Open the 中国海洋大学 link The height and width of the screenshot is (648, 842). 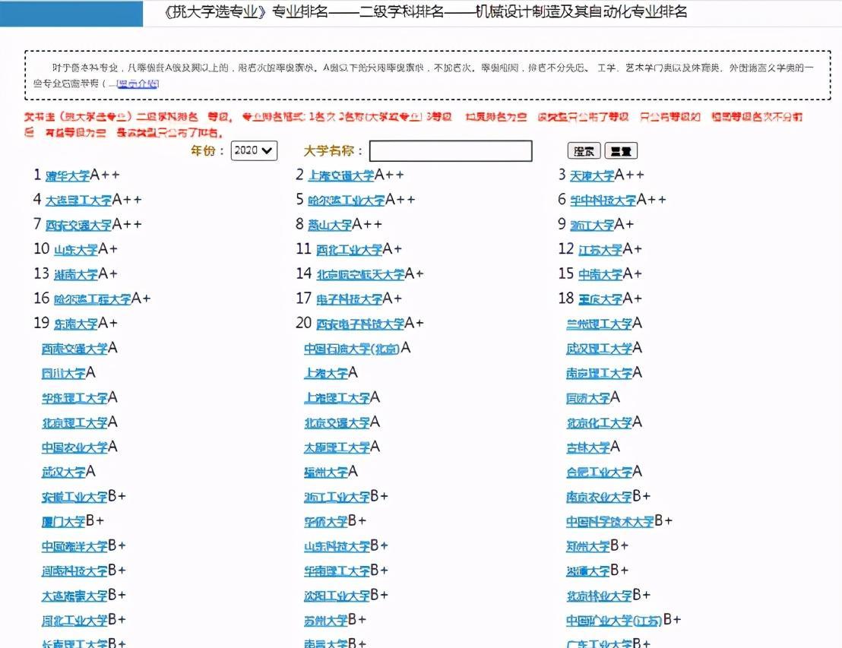pos(74,546)
